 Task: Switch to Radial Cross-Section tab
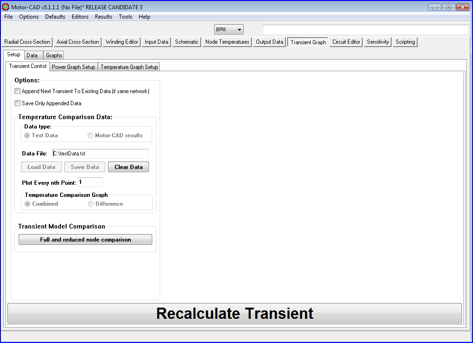click(27, 42)
